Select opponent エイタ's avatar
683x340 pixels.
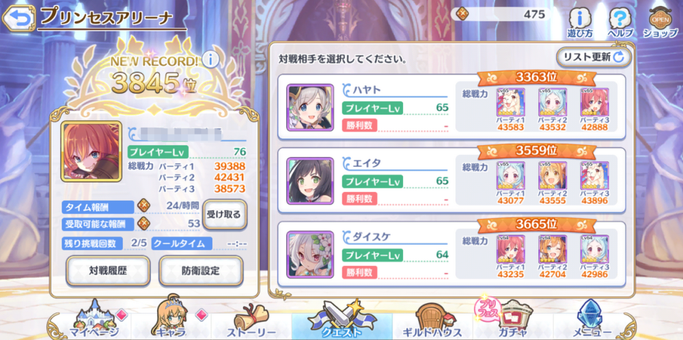(310, 181)
